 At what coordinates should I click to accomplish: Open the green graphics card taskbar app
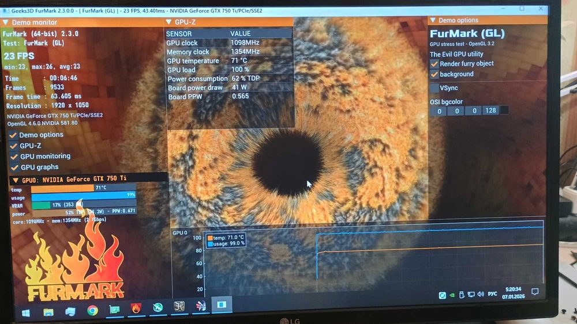click(x=114, y=310)
